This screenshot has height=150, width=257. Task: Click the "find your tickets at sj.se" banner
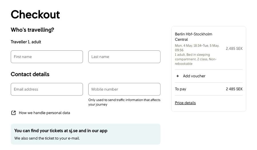pyautogui.click(x=85, y=134)
